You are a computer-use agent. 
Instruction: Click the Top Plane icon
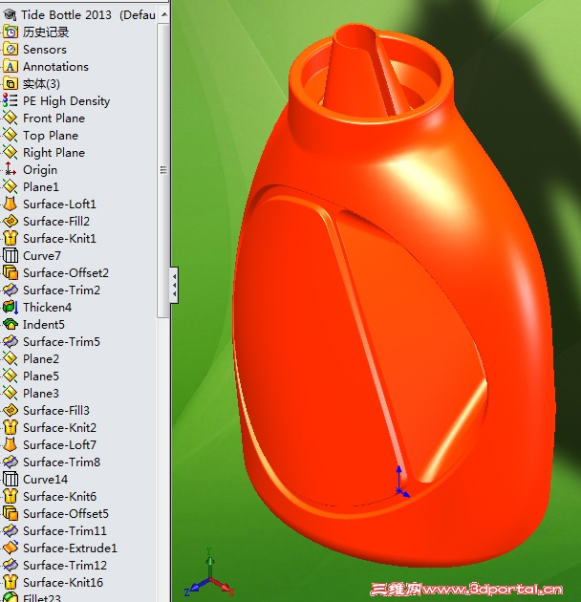10,136
